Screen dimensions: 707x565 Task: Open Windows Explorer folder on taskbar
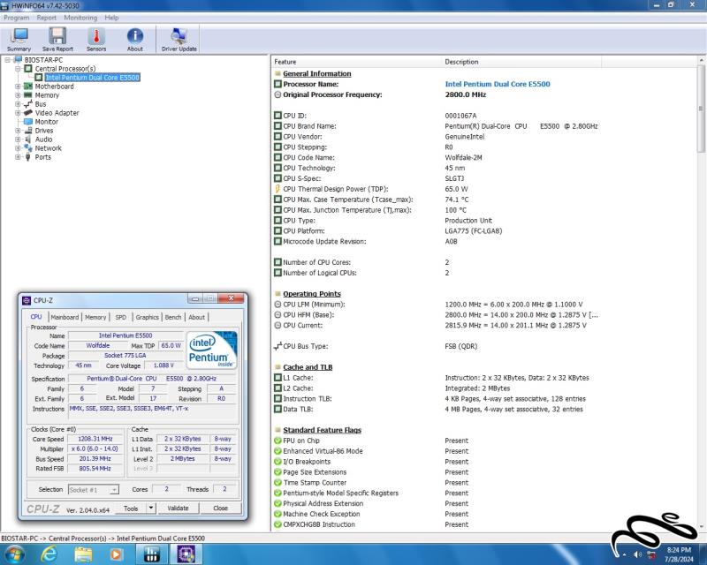click(x=83, y=554)
